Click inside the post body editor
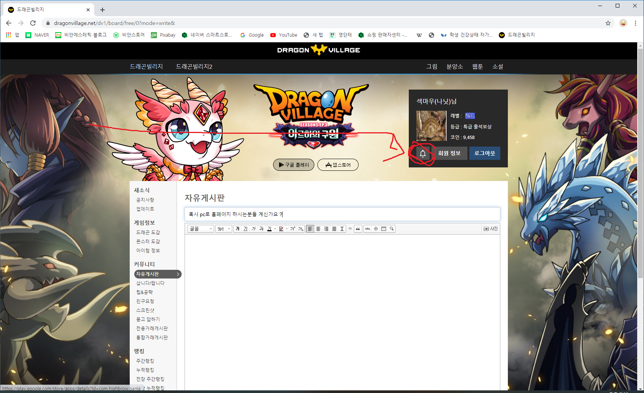 pos(342,312)
